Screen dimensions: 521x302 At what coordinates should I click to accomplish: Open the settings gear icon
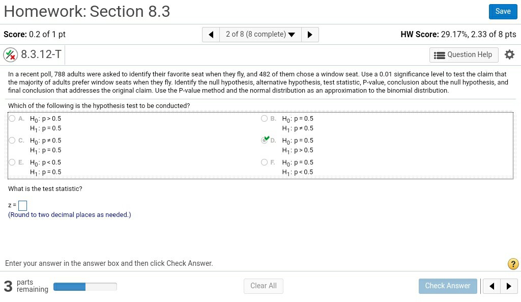tap(509, 54)
